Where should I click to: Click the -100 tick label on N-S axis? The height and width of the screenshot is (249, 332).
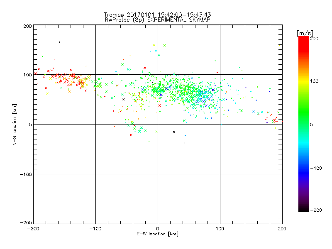26,174
